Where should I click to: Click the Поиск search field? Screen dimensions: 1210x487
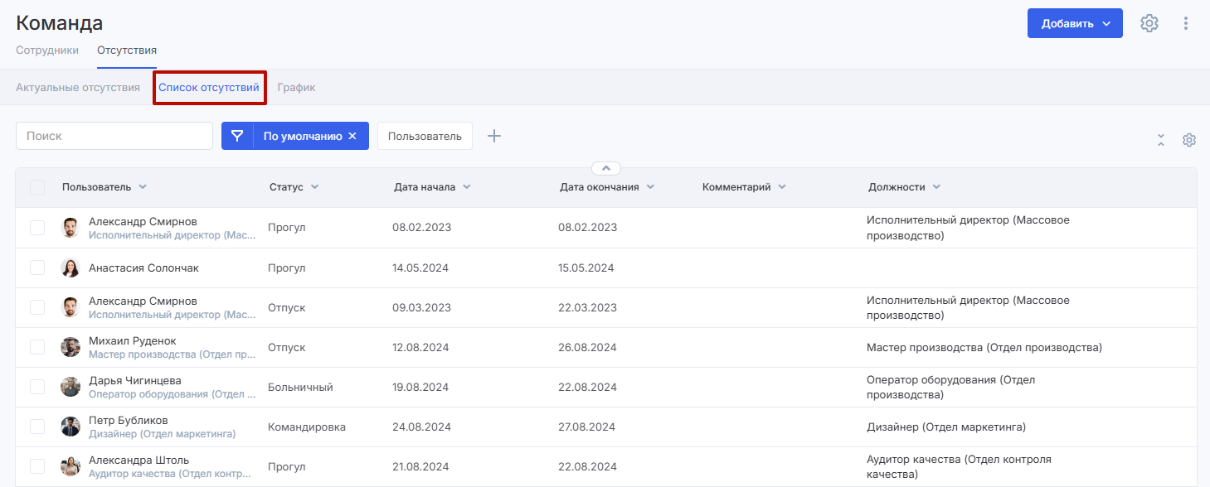tap(114, 136)
